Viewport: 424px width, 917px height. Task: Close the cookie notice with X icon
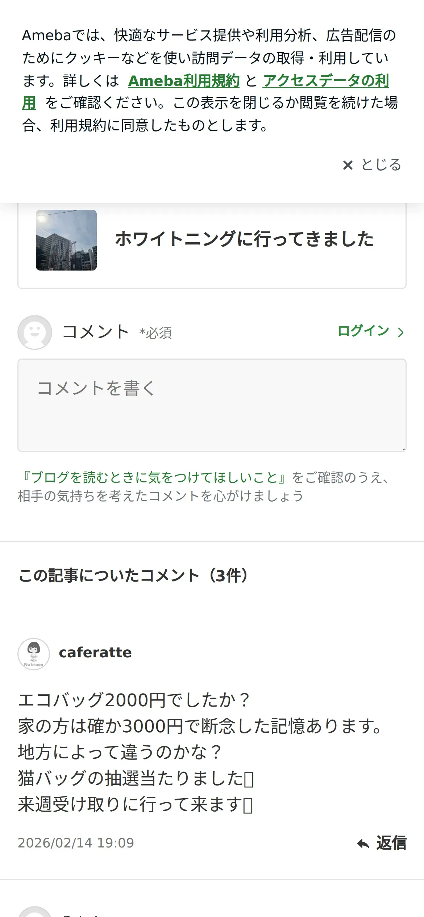(348, 165)
